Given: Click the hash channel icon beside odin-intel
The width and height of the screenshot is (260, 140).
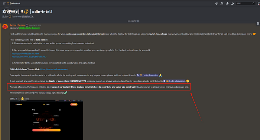Looking at the screenshot, I should [4, 3].
